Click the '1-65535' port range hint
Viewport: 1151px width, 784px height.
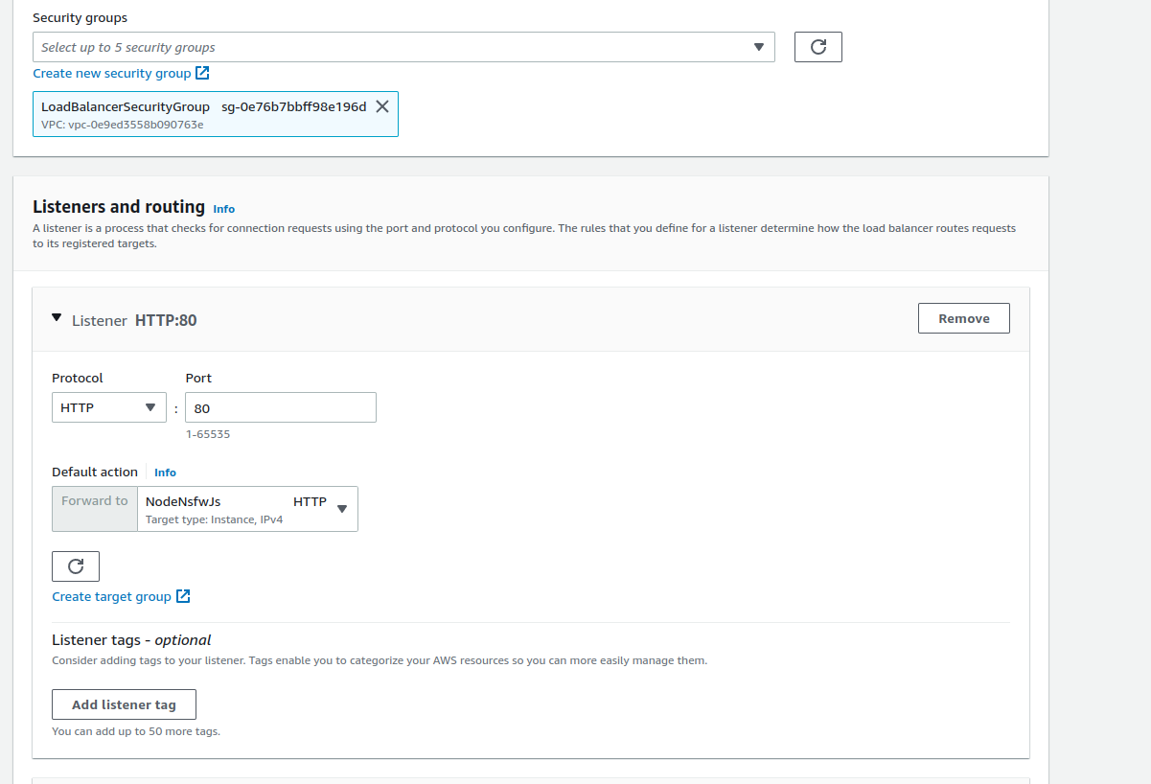pos(208,434)
